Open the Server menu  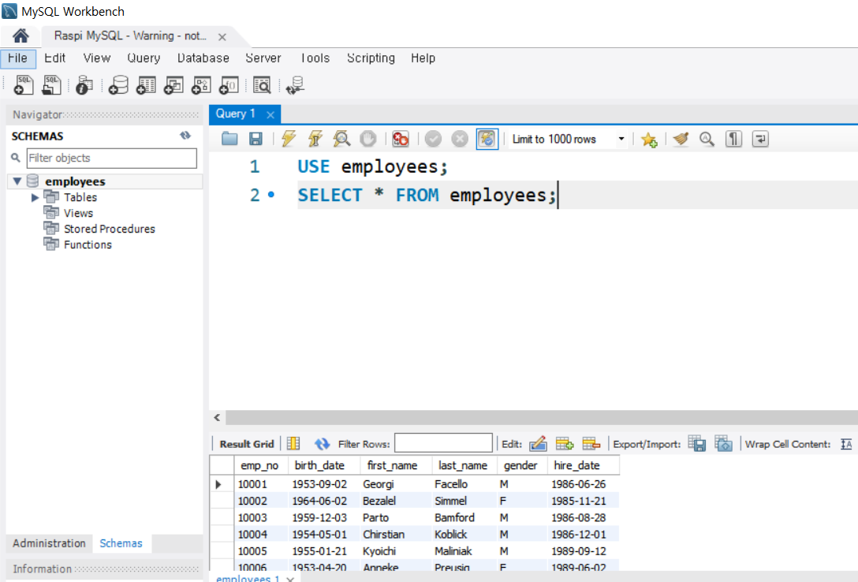(263, 58)
